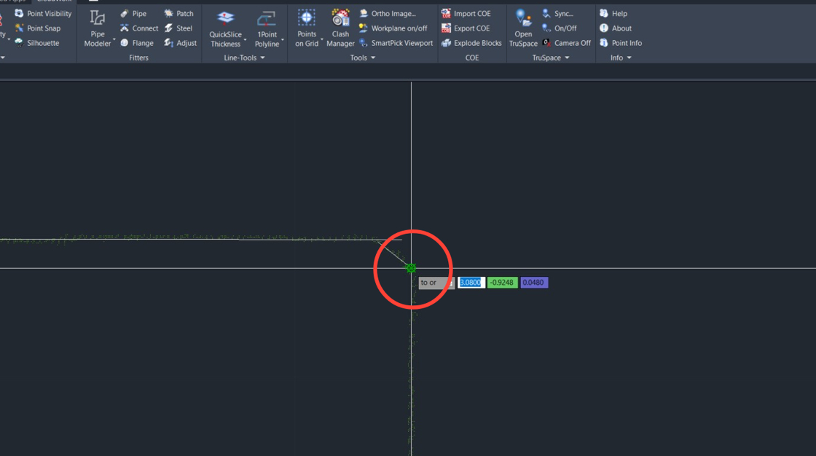
Task: Expand the Tools panel dropdown
Action: pyautogui.click(x=362, y=58)
